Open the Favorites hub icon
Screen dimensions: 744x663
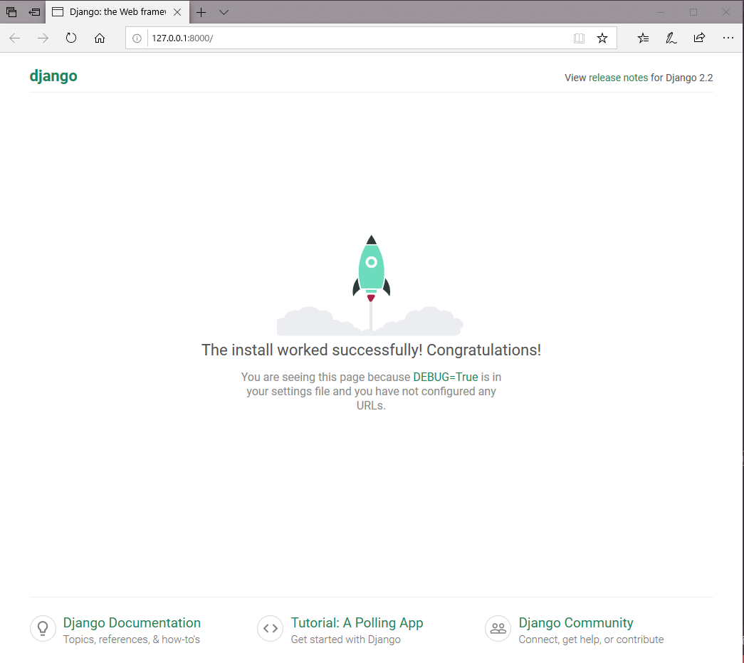[x=643, y=38]
